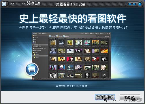Click the subtitle line beginning 美图看看是一款超小巧的看图软件
Screen dimensions: 145x104
click(x=73, y=28)
